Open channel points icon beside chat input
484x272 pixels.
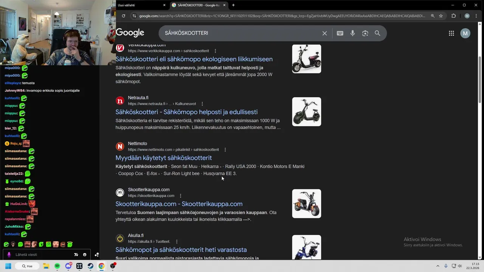click(x=97, y=255)
